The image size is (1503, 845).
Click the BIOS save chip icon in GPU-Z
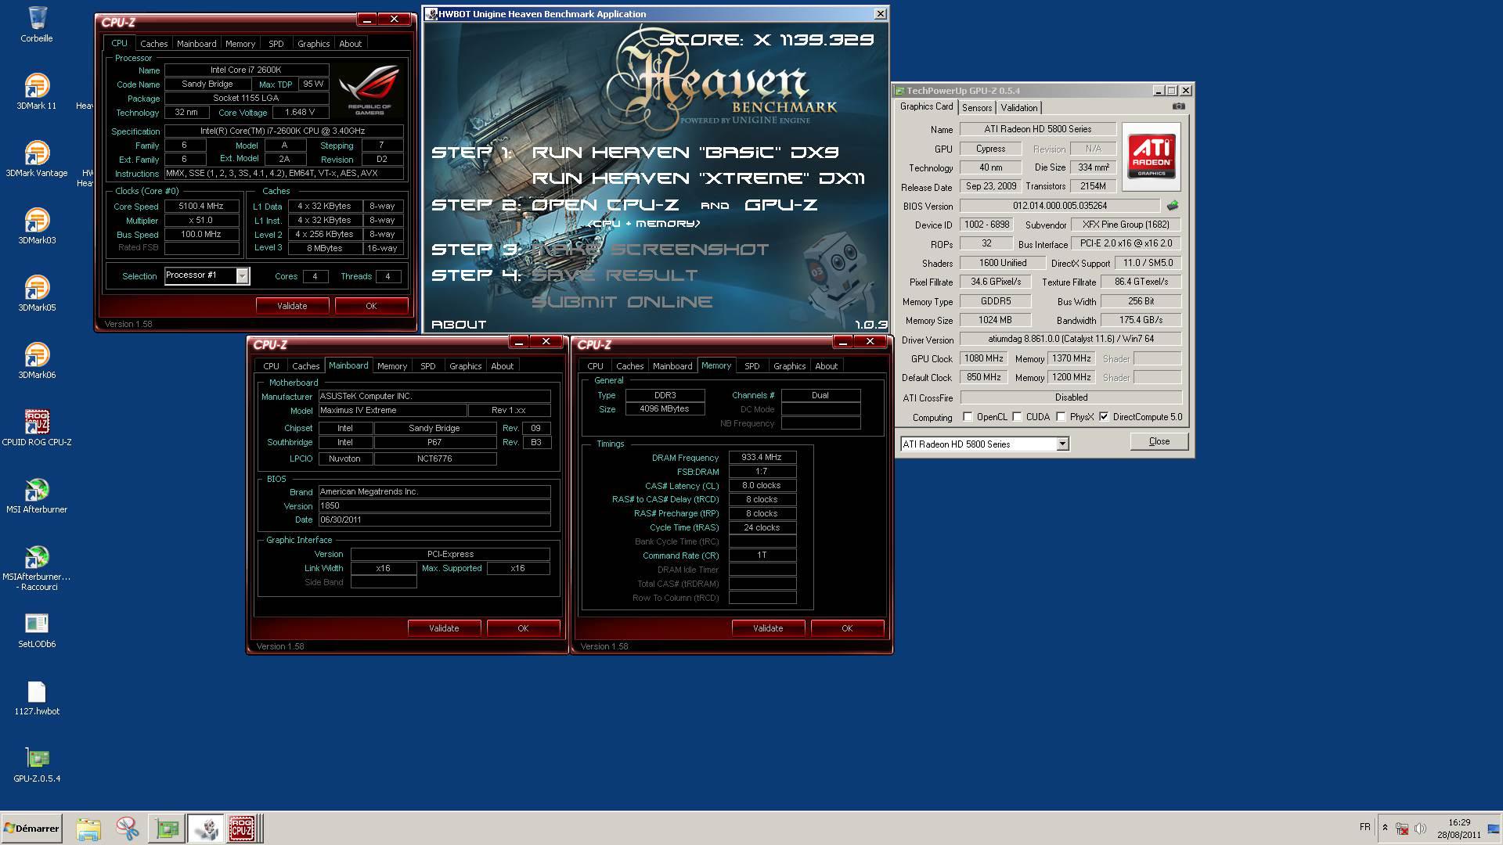pyautogui.click(x=1172, y=206)
